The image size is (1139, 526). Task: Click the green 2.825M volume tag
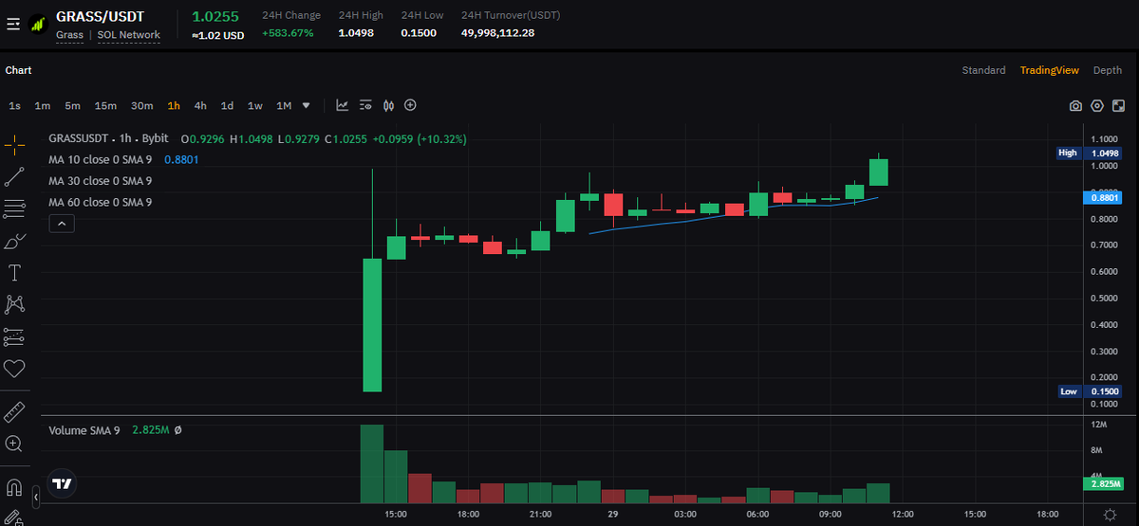tap(1102, 483)
